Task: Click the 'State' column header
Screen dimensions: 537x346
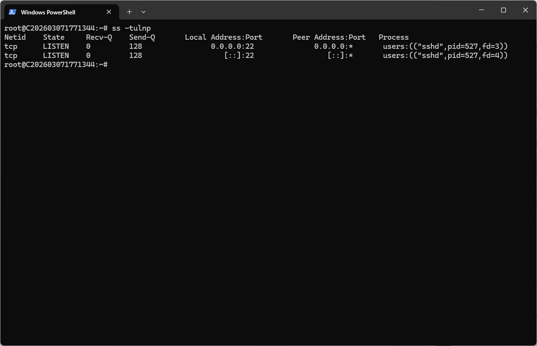Action: pos(54,38)
